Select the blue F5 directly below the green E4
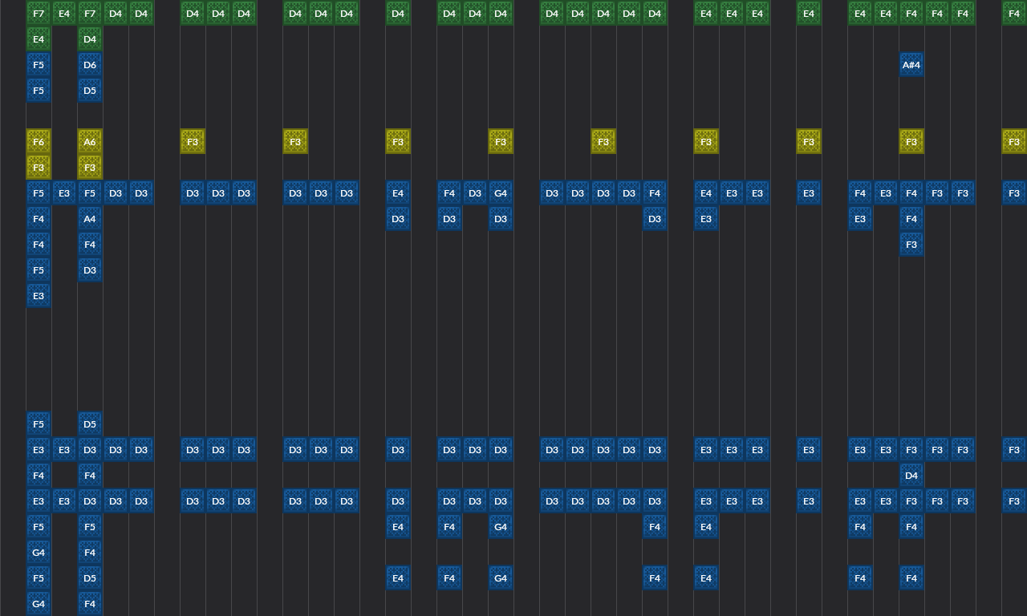This screenshot has width=1027, height=616. coord(39,65)
